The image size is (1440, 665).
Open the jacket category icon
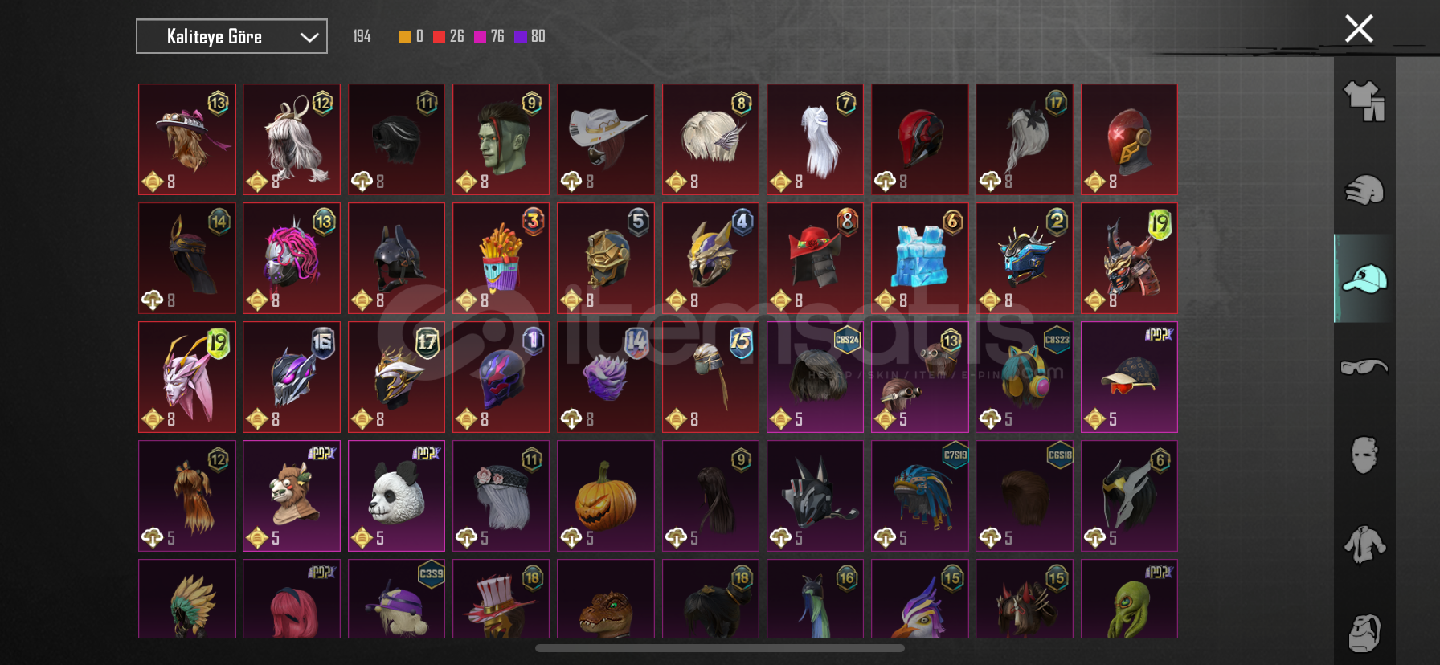tap(1364, 545)
